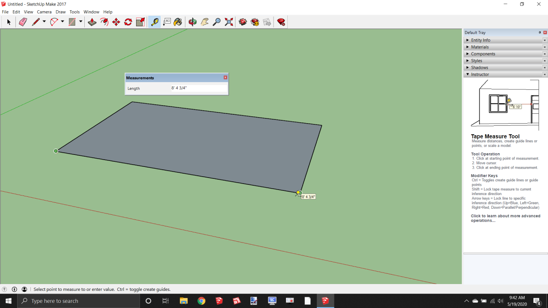Open the Arc tool dropdown arrow

[x=62, y=22]
